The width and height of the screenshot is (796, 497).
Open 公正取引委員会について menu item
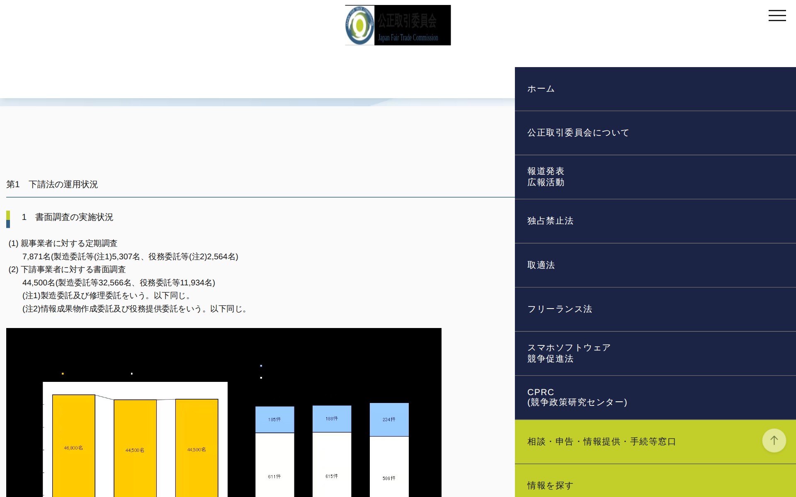pyautogui.click(x=578, y=133)
